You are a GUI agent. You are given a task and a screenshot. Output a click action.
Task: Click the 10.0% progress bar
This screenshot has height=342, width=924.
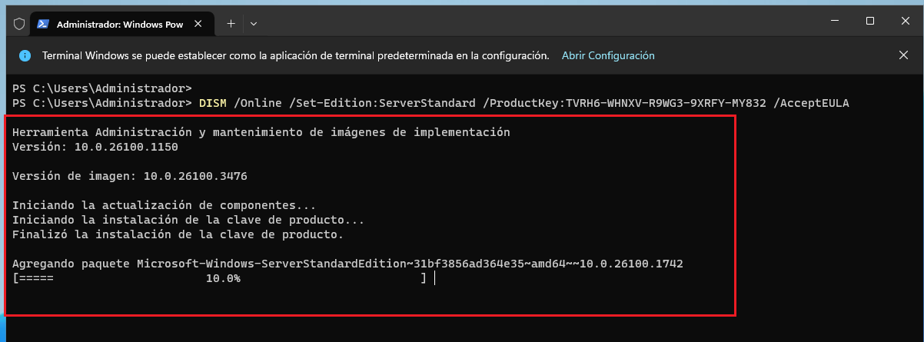(x=220, y=278)
